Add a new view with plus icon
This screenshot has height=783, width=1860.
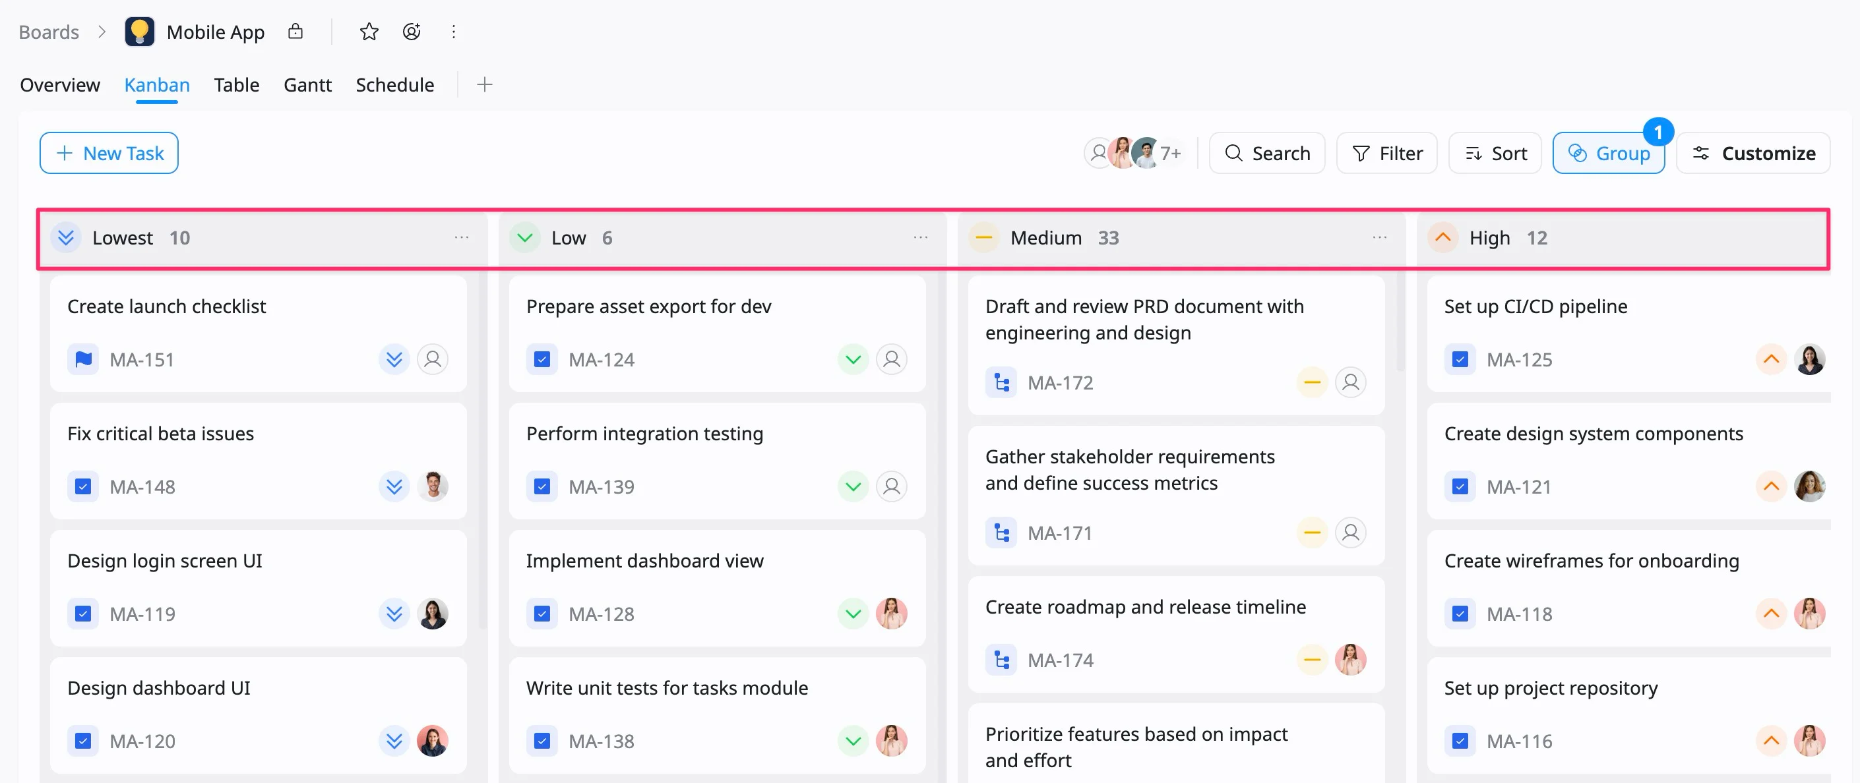click(x=485, y=85)
